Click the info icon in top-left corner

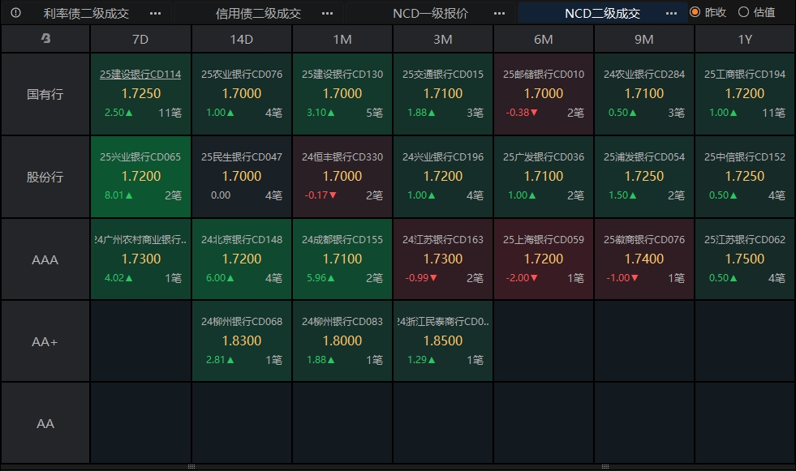click(15, 13)
